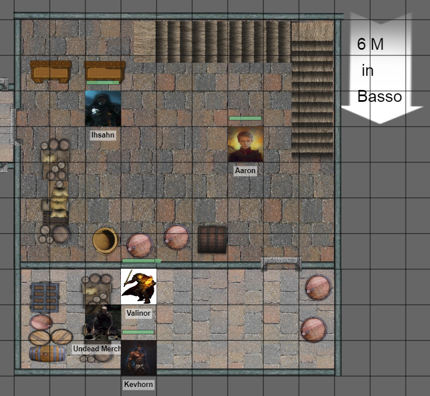Image resolution: width=430 pixels, height=396 pixels.
Task: Click the Kevhorn name label
Action: pos(138,384)
